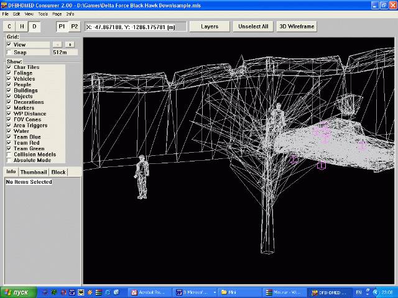Open the View menu
This screenshot has height=298, width=398.
point(29,14)
